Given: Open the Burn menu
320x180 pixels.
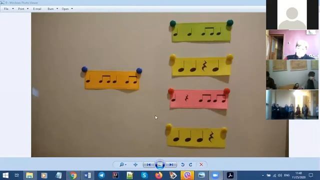Looking at the screenshot, I should click(50, 9).
